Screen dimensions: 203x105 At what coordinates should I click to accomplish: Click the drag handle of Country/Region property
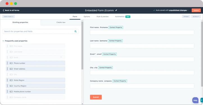click(7, 86)
